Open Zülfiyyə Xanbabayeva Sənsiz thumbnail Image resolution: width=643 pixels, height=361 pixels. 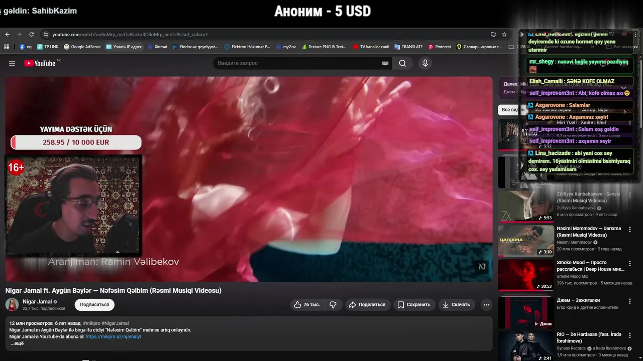click(526, 206)
